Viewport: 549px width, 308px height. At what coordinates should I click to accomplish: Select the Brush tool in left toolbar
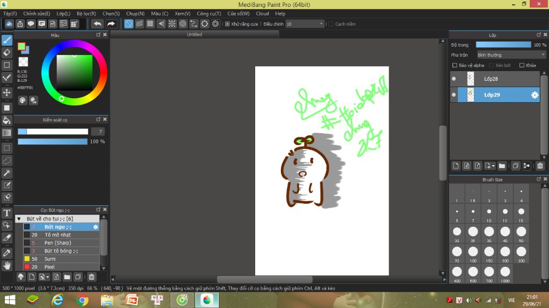click(x=6, y=40)
